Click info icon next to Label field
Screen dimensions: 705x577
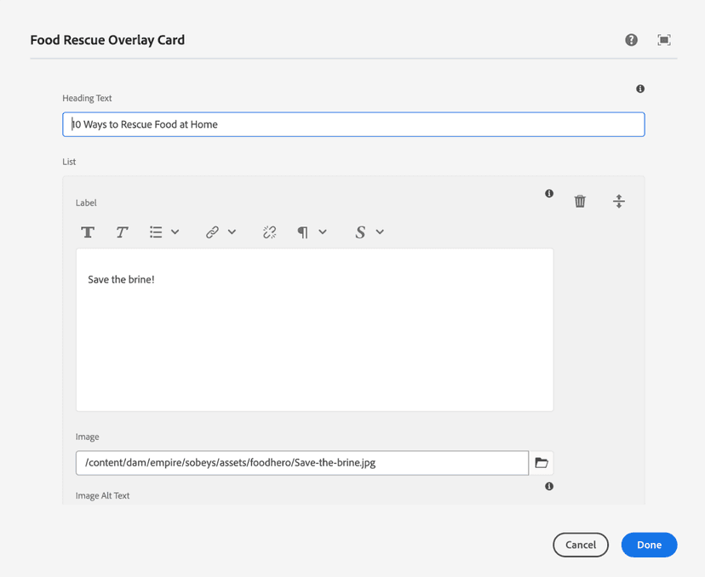[x=549, y=194]
